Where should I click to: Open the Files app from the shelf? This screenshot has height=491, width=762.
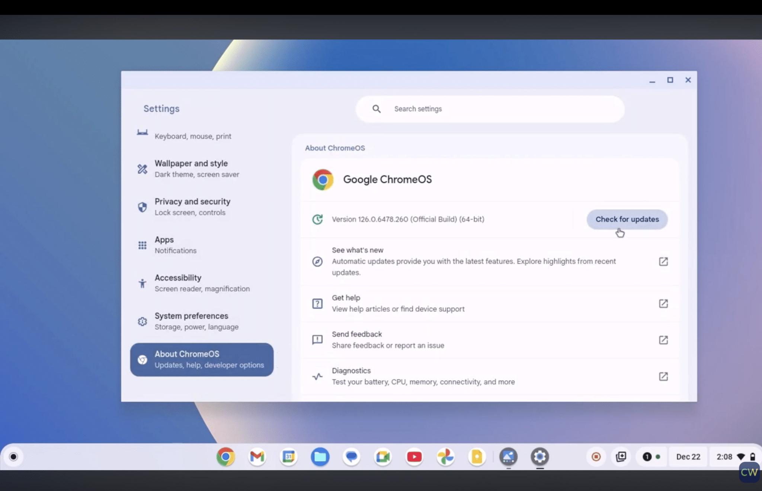click(x=320, y=456)
